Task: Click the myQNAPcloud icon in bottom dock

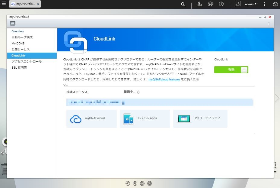Action: (x=128, y=183)
